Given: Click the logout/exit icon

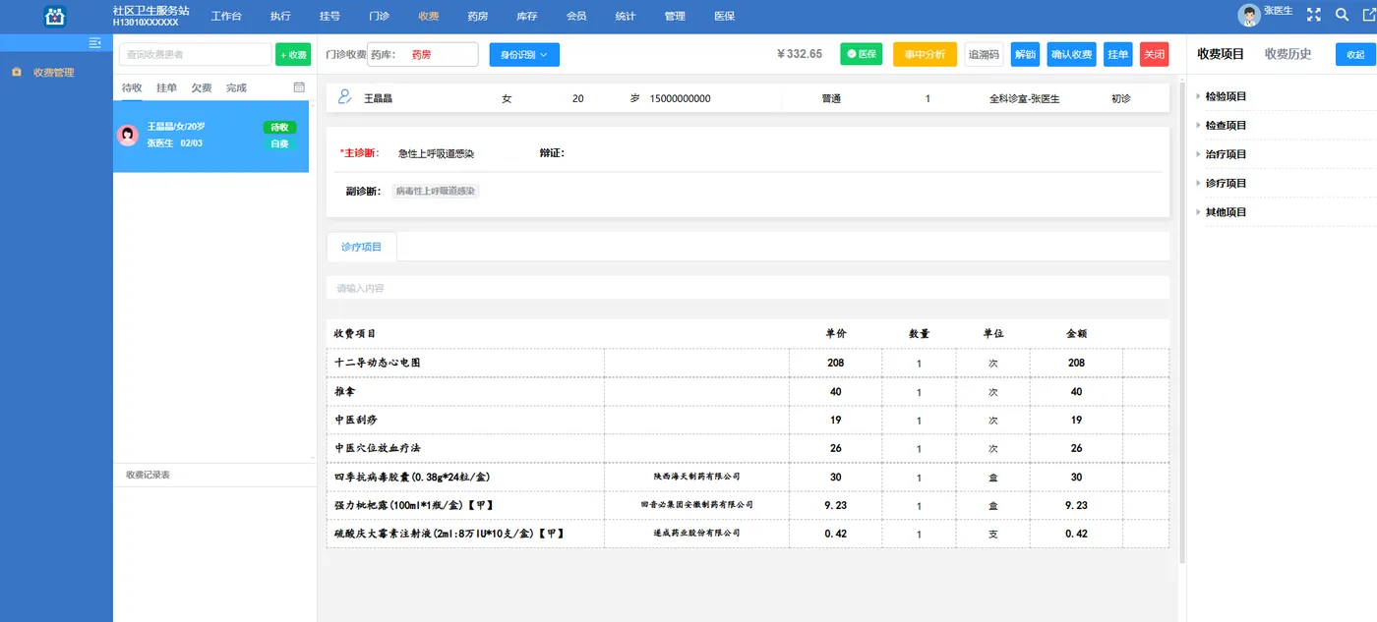Looking at the screenshot, I should (1369, 15).
